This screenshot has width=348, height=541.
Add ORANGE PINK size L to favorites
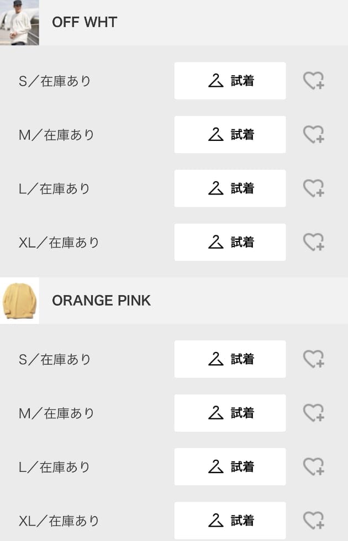pyautogui.click(x=314, y=467)
